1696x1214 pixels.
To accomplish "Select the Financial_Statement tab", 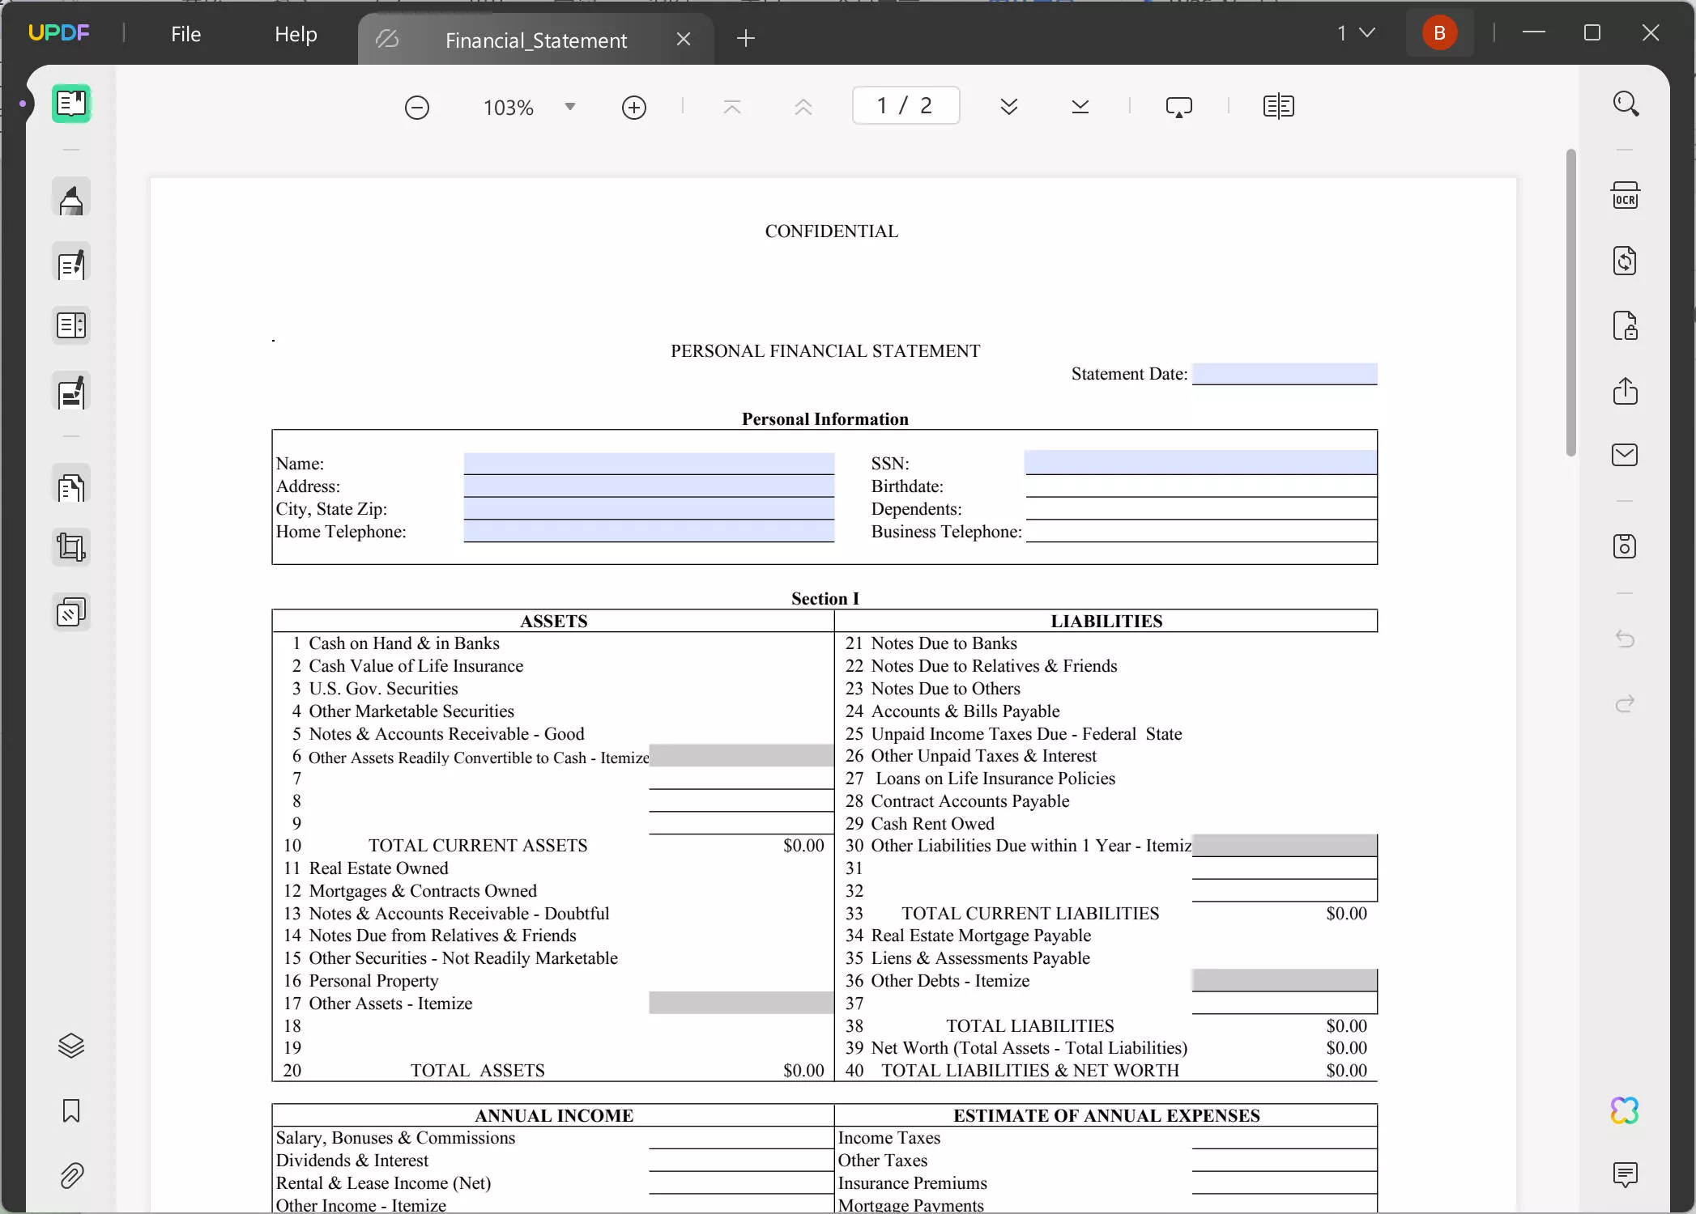I will (x=535, y=40).
